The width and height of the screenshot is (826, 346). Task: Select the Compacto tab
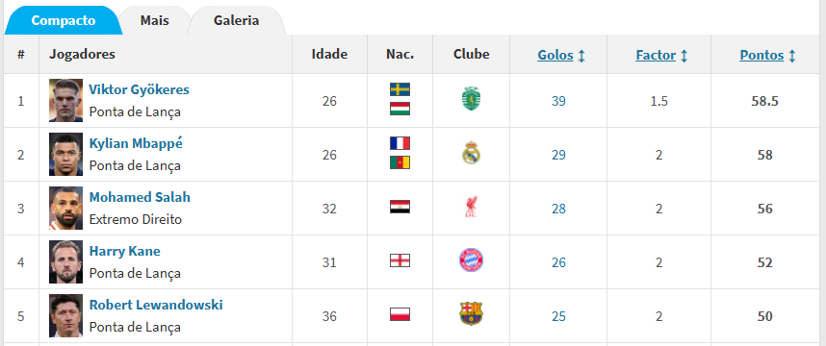coord(64,20)
